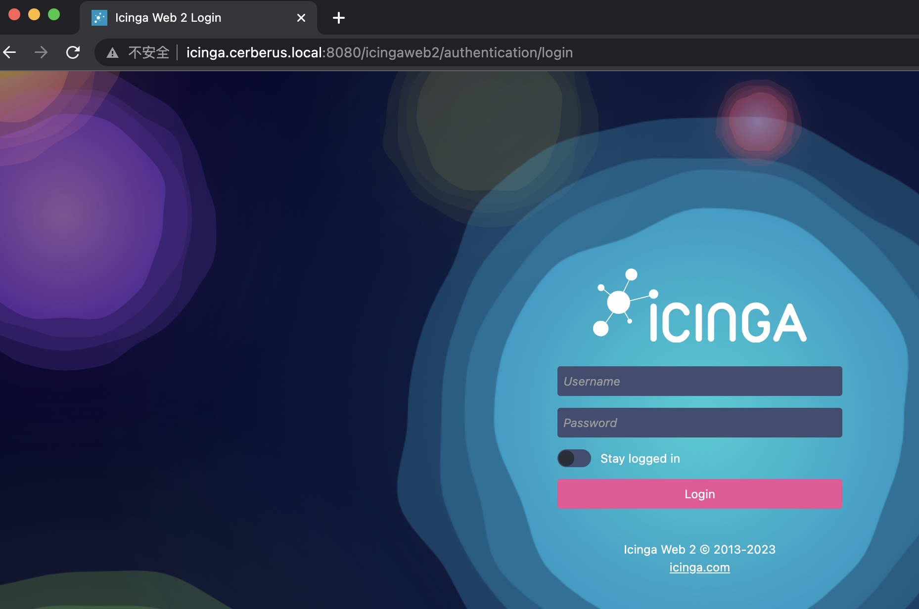Toggle the Stay logged in switch
Screen dimensions: 919x609
click(574, 458)
